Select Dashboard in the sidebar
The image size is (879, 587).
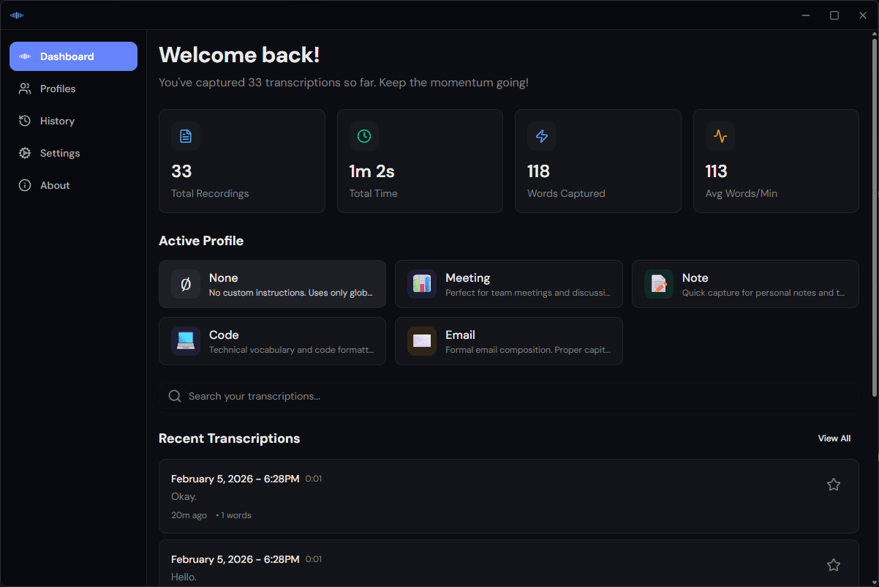pos(73,56)
